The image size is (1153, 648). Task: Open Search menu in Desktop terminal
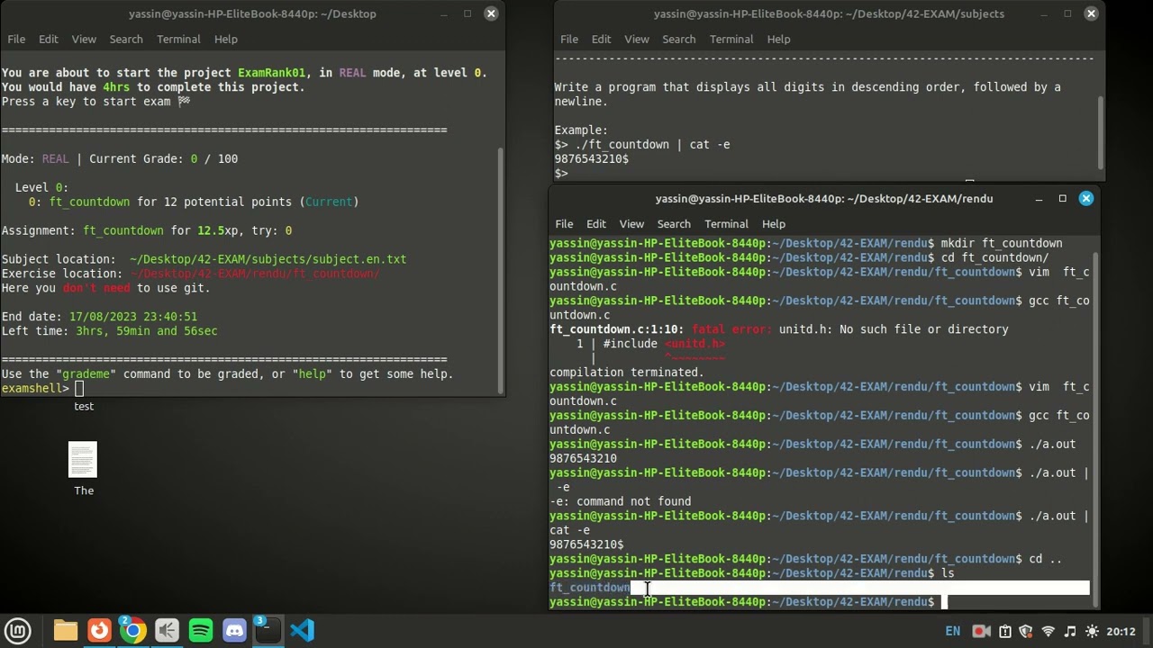click(x=126, y=40)
